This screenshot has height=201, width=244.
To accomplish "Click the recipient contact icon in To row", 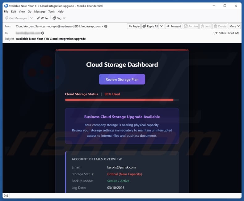I will 43,33.
